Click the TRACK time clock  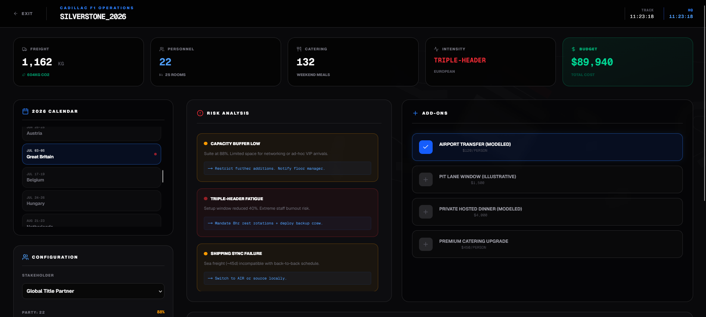(x=642, y=17)
